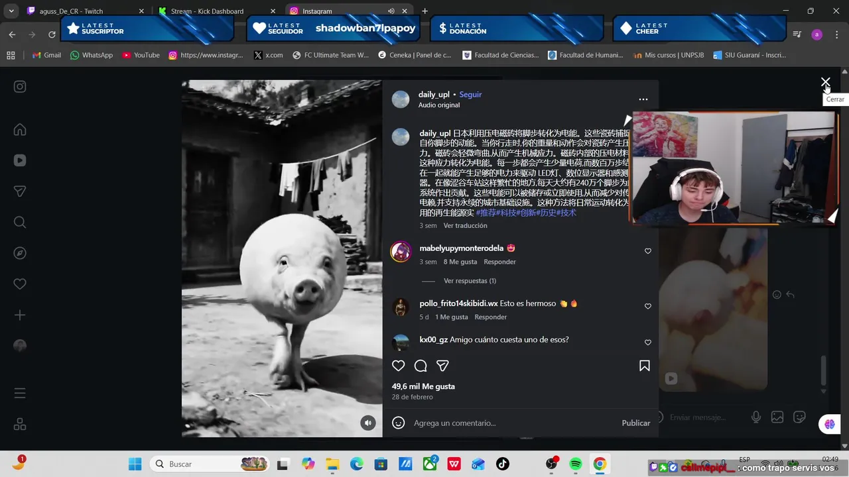Screen dimensions: 849x477
Task: Open Gmail bookmark
Action: (x=46, y=55)
